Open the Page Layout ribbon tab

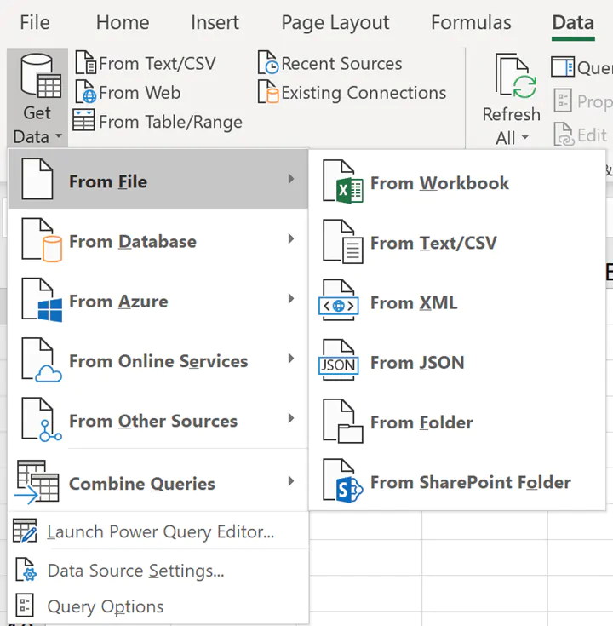335,23
